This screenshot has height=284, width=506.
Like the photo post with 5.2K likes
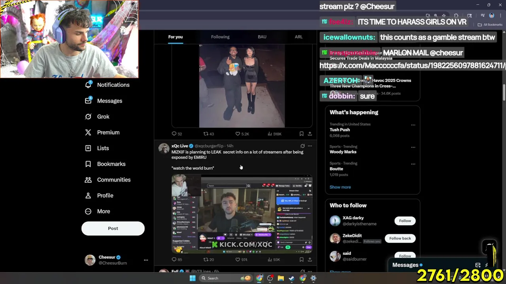(242, 134)
